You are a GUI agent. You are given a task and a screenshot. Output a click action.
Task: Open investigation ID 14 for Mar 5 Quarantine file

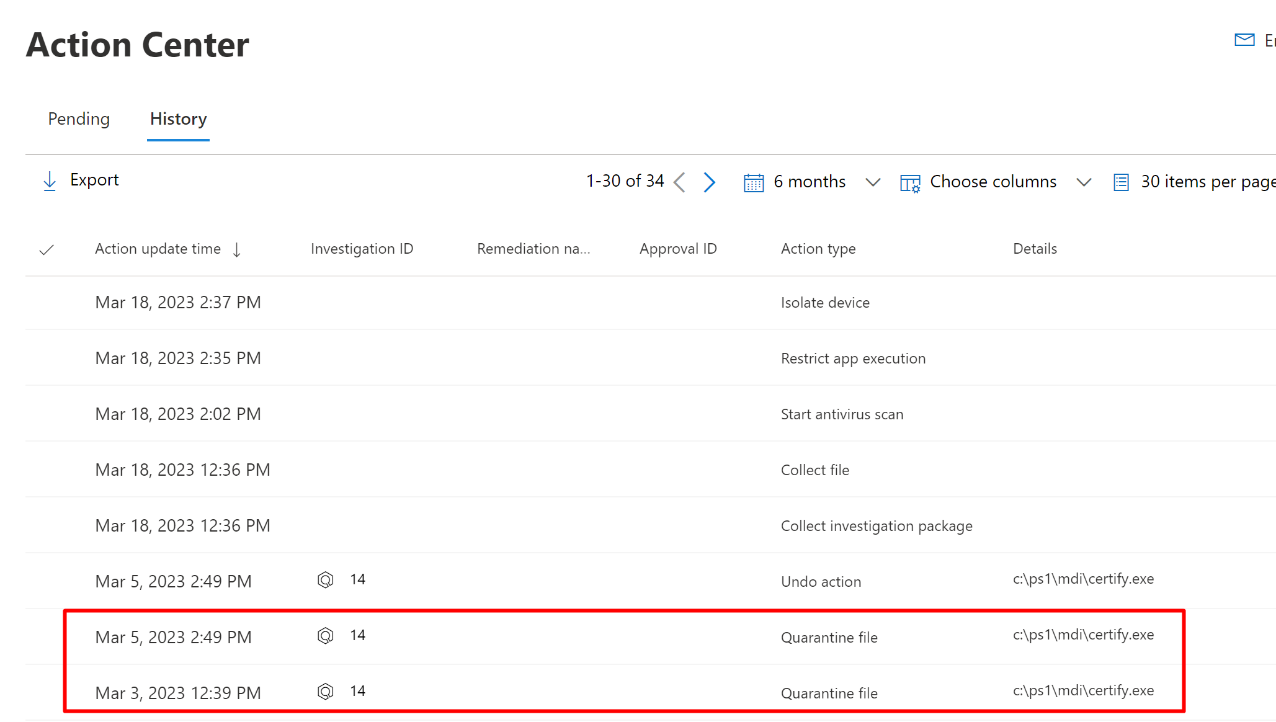point(358,635)
